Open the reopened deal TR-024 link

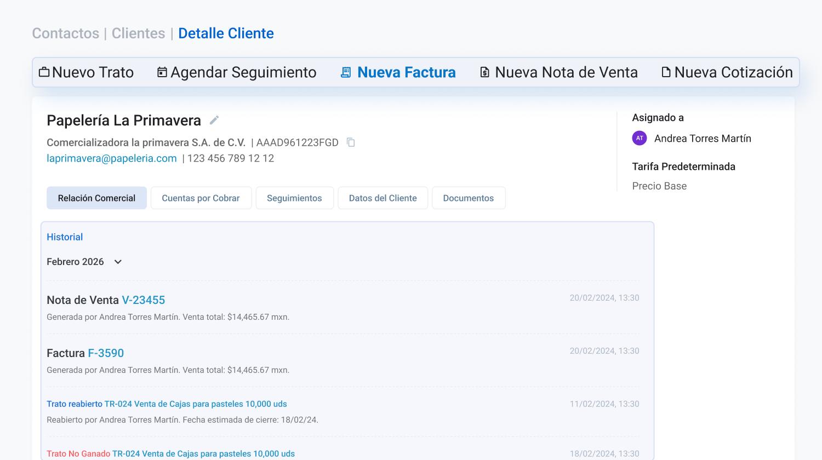click(196, 404)
